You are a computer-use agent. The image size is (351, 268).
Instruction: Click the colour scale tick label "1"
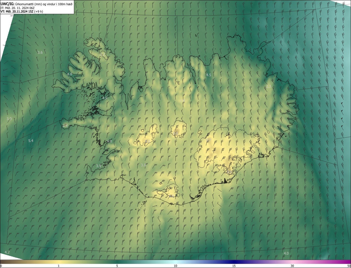click(x=58, y=266)
